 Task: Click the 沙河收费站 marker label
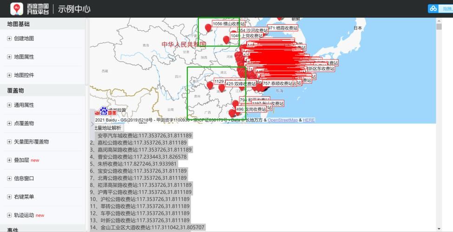pyautogui.click(x=253, y=30)
